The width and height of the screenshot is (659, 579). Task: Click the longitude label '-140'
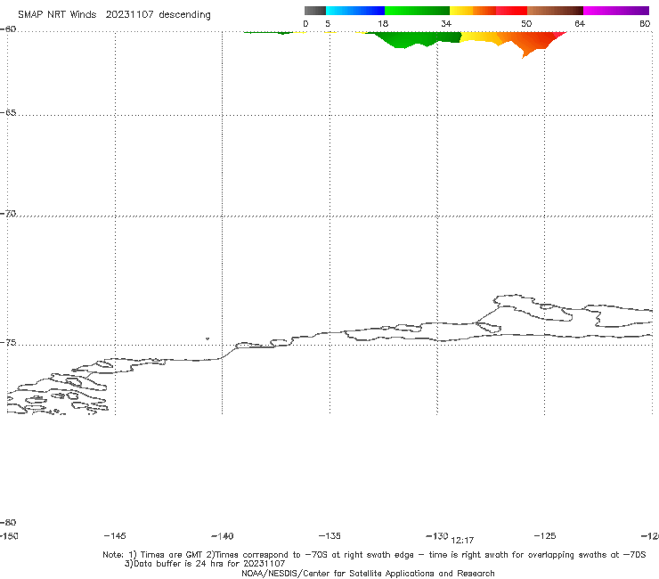click(223, 536)
